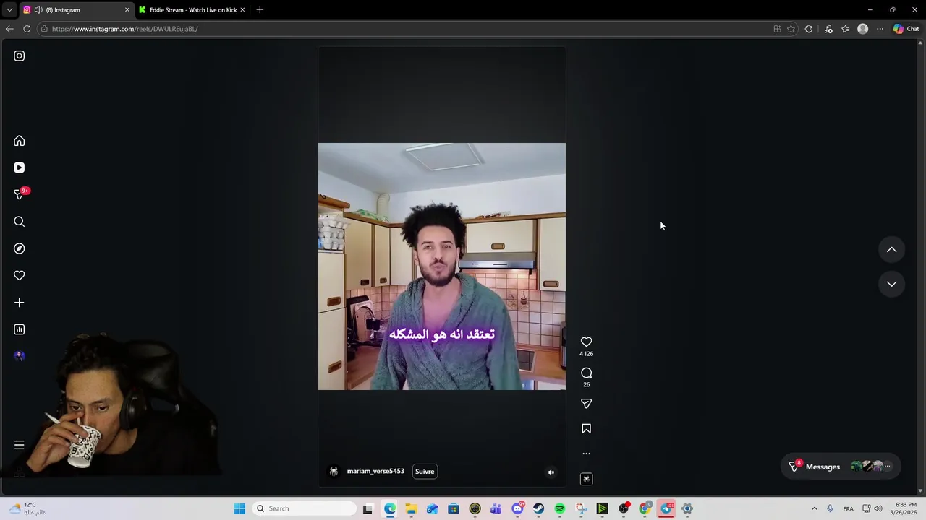926x520 pixels.
Task: Open comments on the reel
Action: pos(586,373)
